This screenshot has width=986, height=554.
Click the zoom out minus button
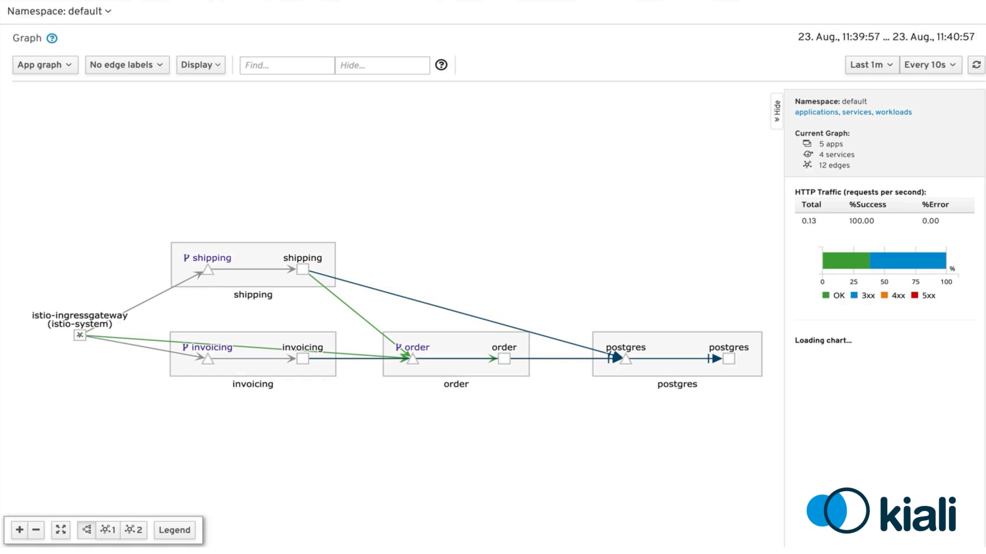(36, 529)
